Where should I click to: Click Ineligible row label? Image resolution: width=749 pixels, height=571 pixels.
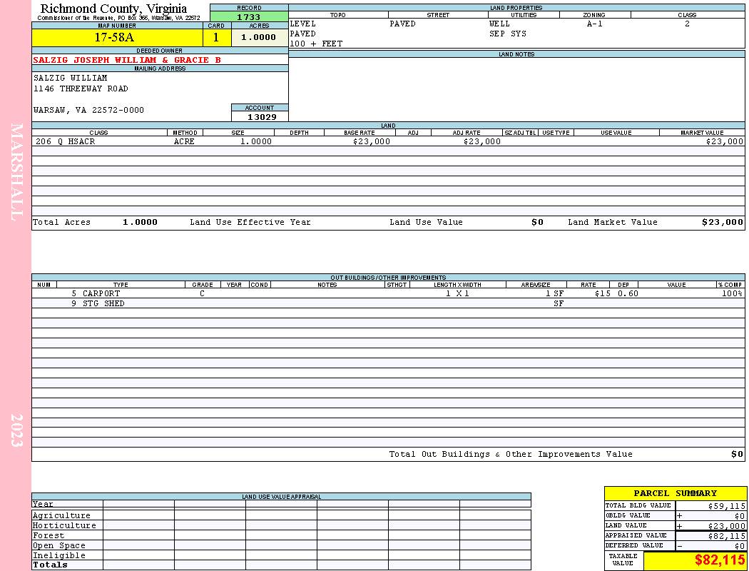pyautogui.click(x=59, y=556)
